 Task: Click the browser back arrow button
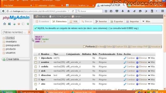pos(3,11)
